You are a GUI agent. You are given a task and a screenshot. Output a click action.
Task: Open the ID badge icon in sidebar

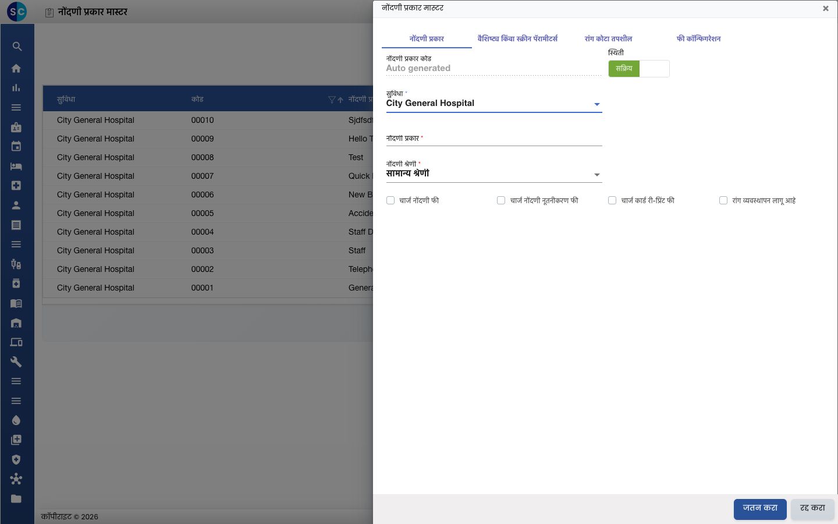(16, 127)
